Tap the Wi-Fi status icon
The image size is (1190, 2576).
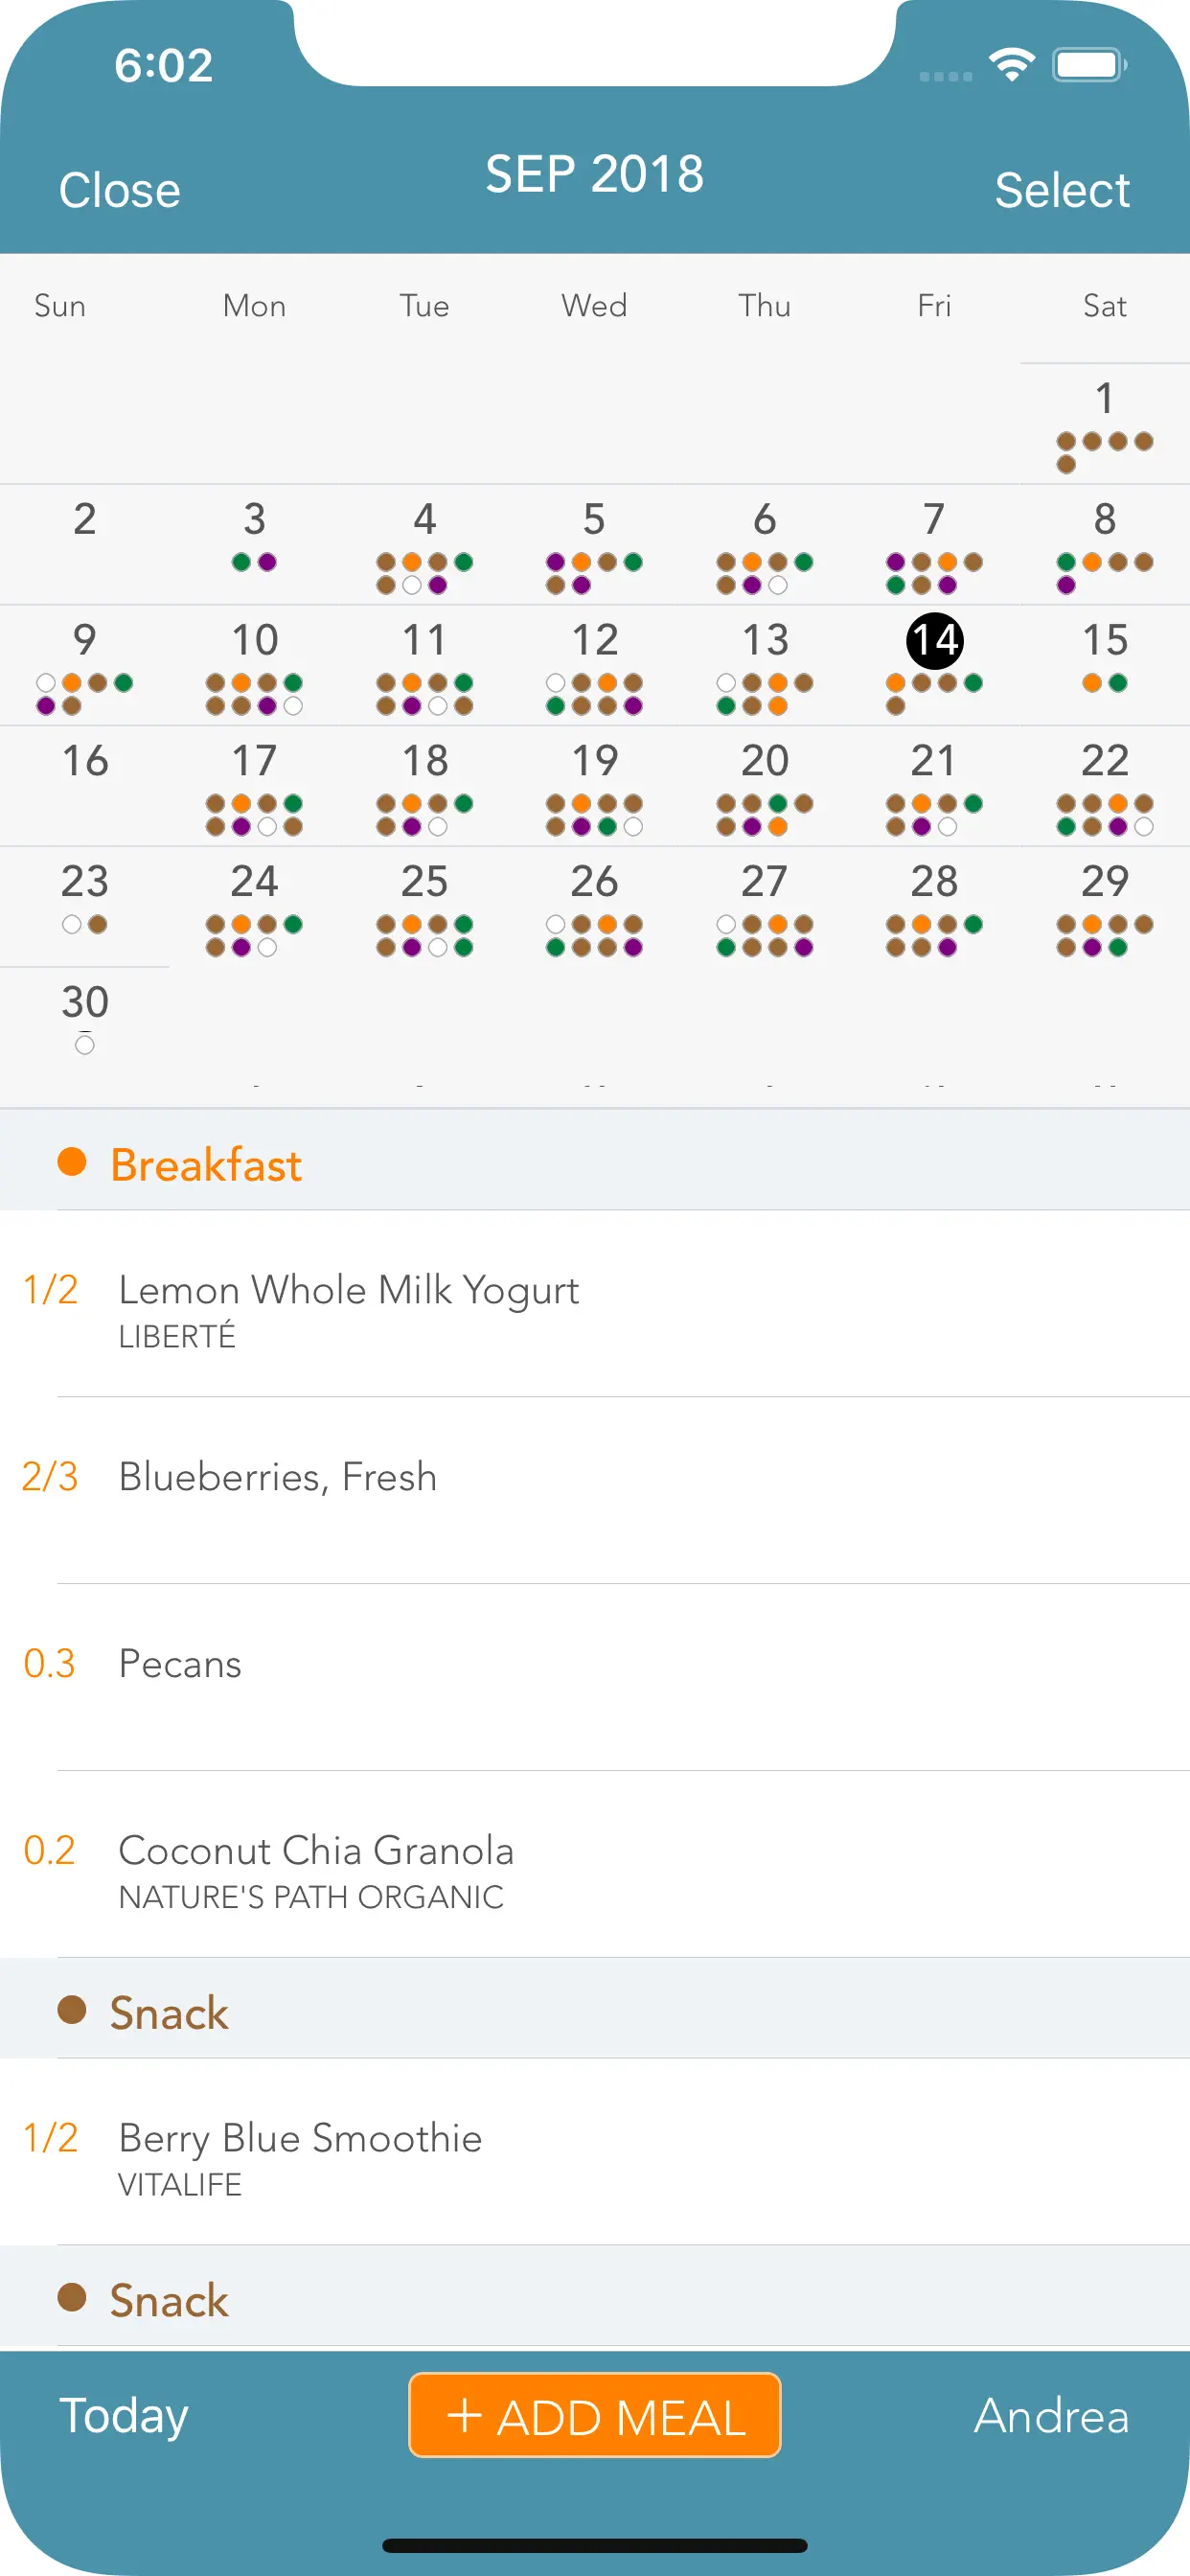click(x=1012, y=65)
